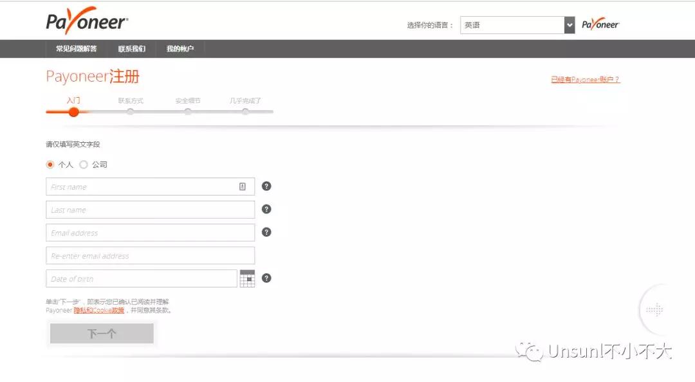Click the help icon beside Last name field
Viewport: 695px width, 382px height.
click(x=266, y=209)
